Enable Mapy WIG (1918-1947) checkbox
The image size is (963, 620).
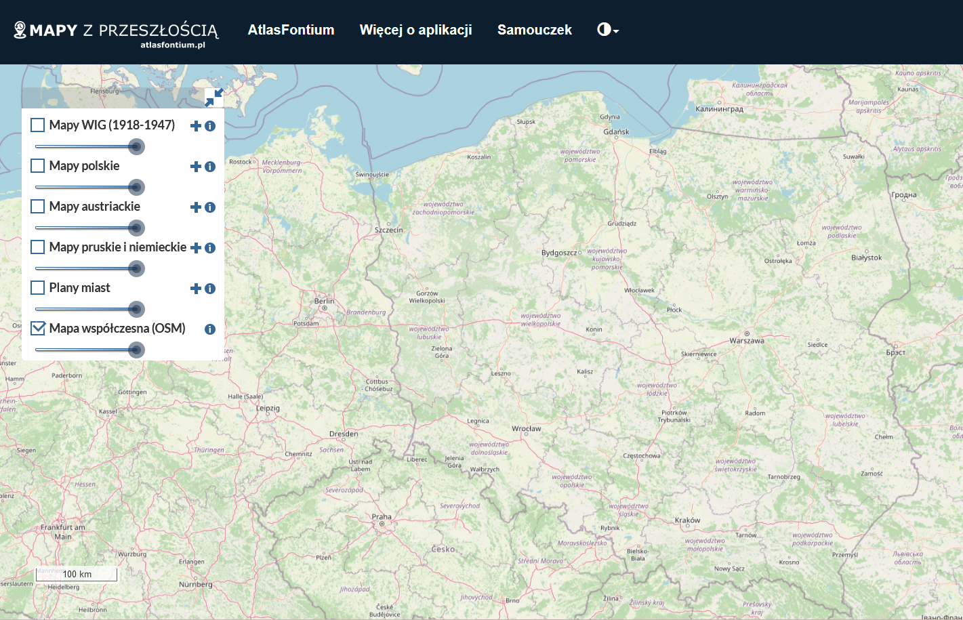point(38,125)
